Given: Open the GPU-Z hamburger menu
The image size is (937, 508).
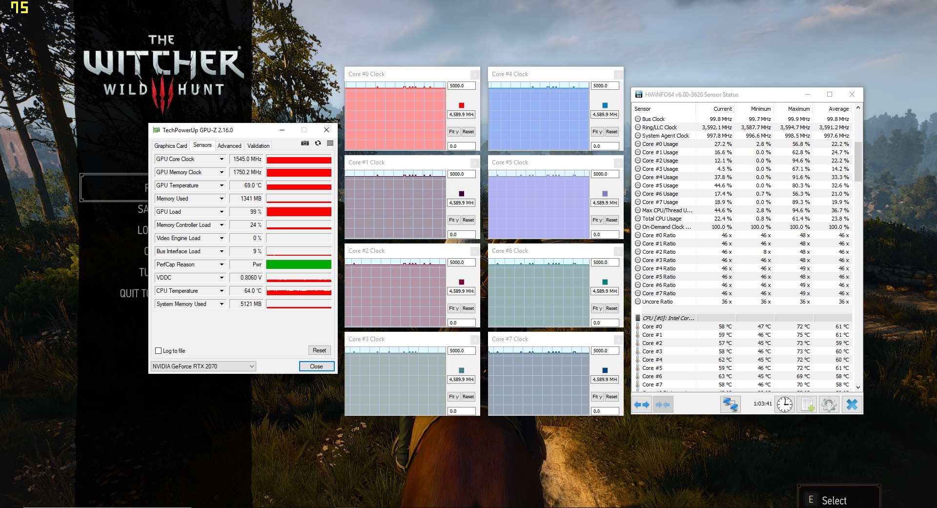Looking at the screenshot, I should pyautogui.click(x=330, y=143).
